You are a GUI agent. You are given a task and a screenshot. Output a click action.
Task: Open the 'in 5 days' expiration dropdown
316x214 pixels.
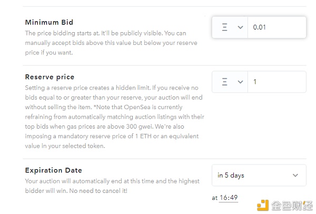point(259,176)
